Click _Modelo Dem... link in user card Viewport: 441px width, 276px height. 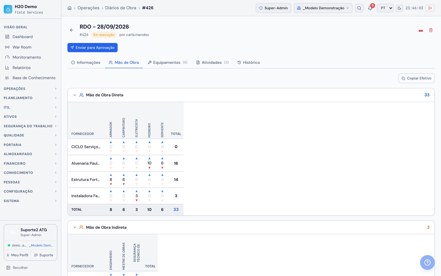tap(41, 245)
